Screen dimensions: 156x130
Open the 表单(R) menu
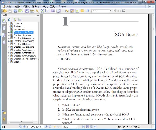44,6
